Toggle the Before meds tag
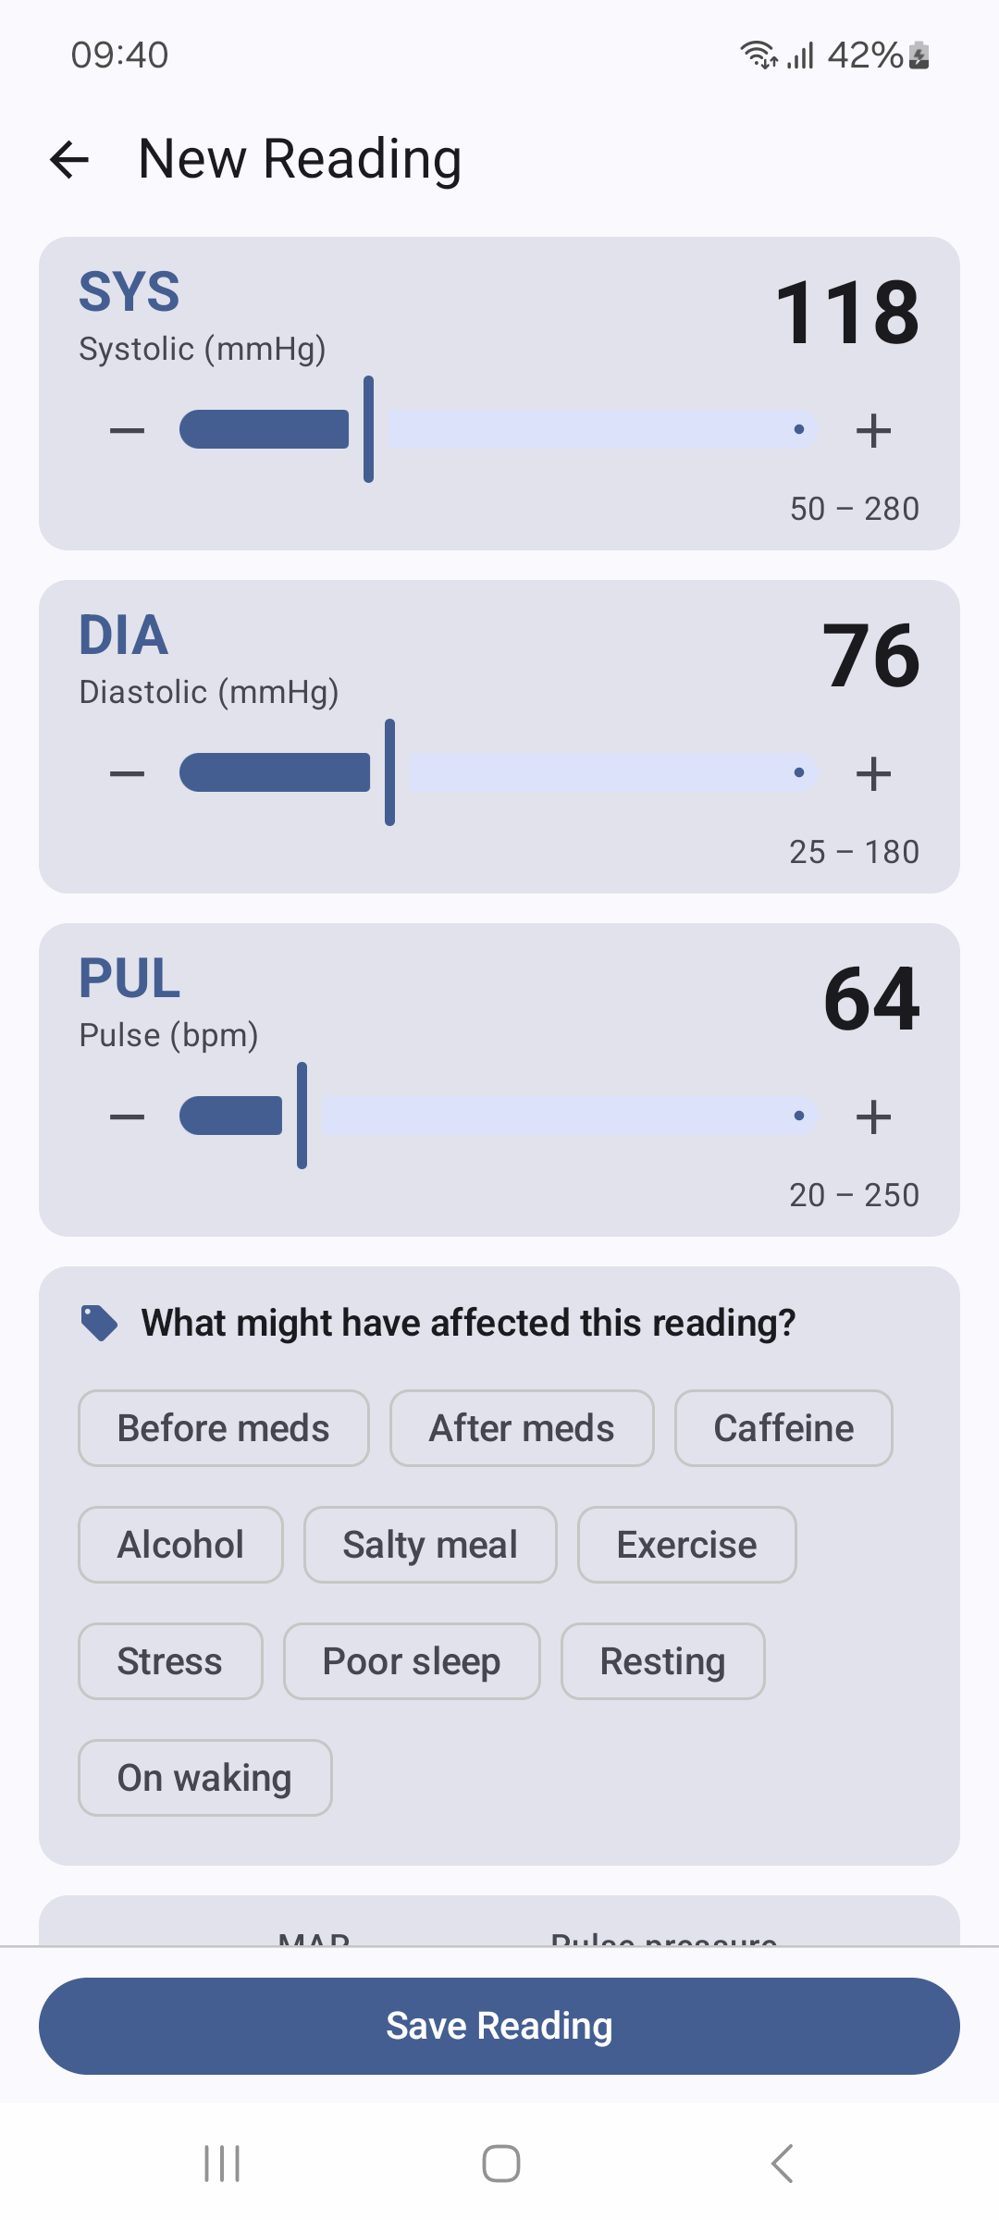 224,1428
